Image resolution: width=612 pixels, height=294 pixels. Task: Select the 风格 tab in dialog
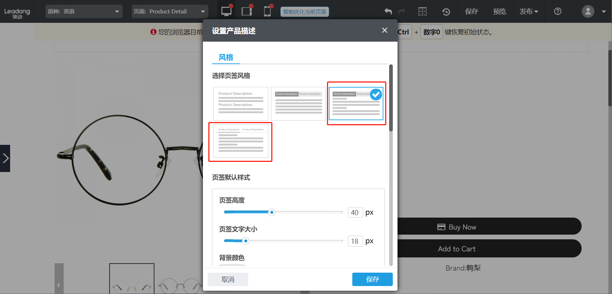pyautogui.click(x=226, y=57)
